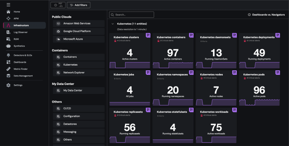Open the Kubernetes nodes card

pyautogui.click(x=216, y=88)
